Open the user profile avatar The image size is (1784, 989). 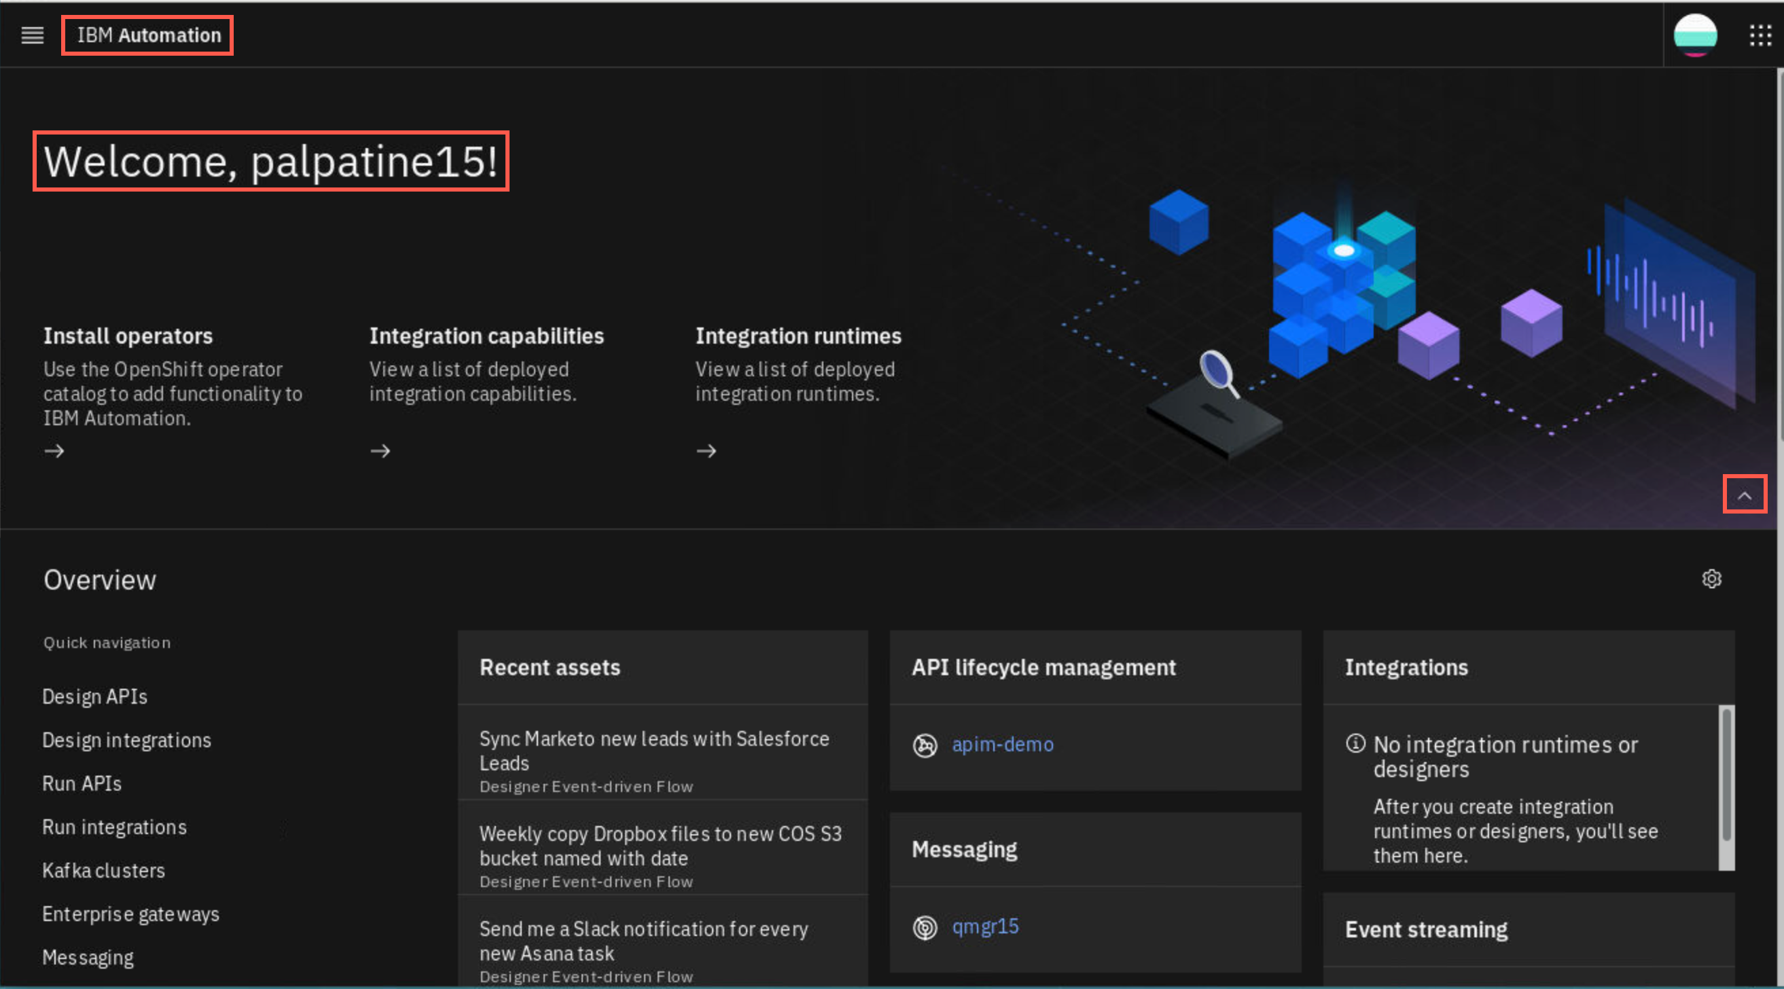tap(1694, 35)
